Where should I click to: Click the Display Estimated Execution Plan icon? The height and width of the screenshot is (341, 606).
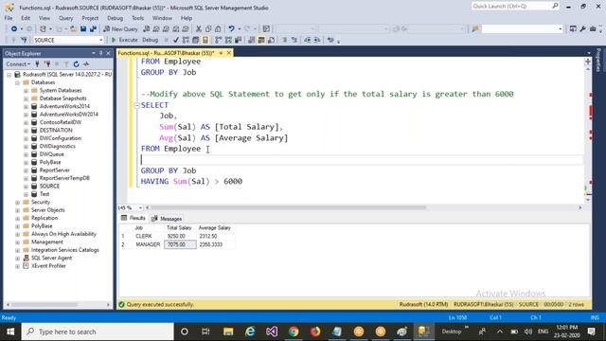186,40
